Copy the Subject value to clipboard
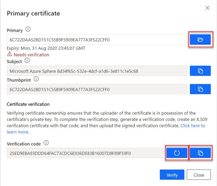This screenshot has height=186, width=217. coord(200,71)
